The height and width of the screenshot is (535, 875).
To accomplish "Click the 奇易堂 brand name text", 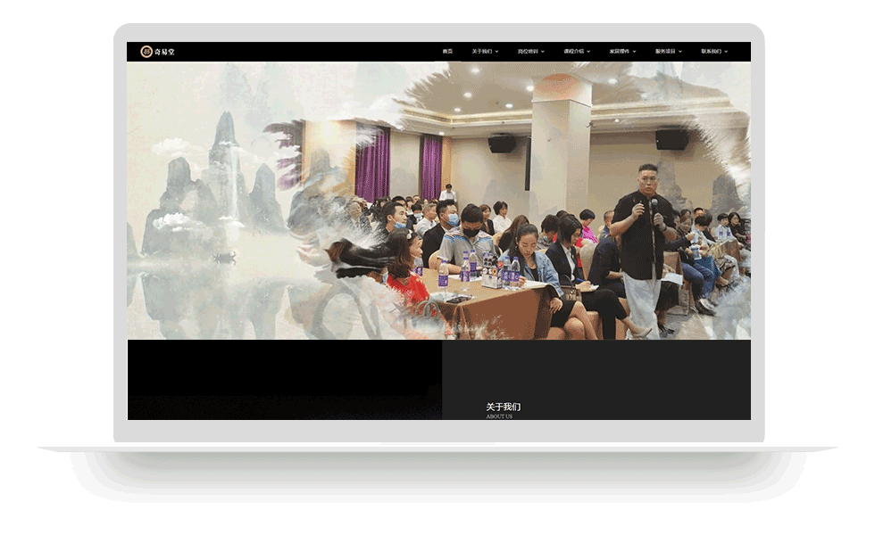I will point(164,52).
